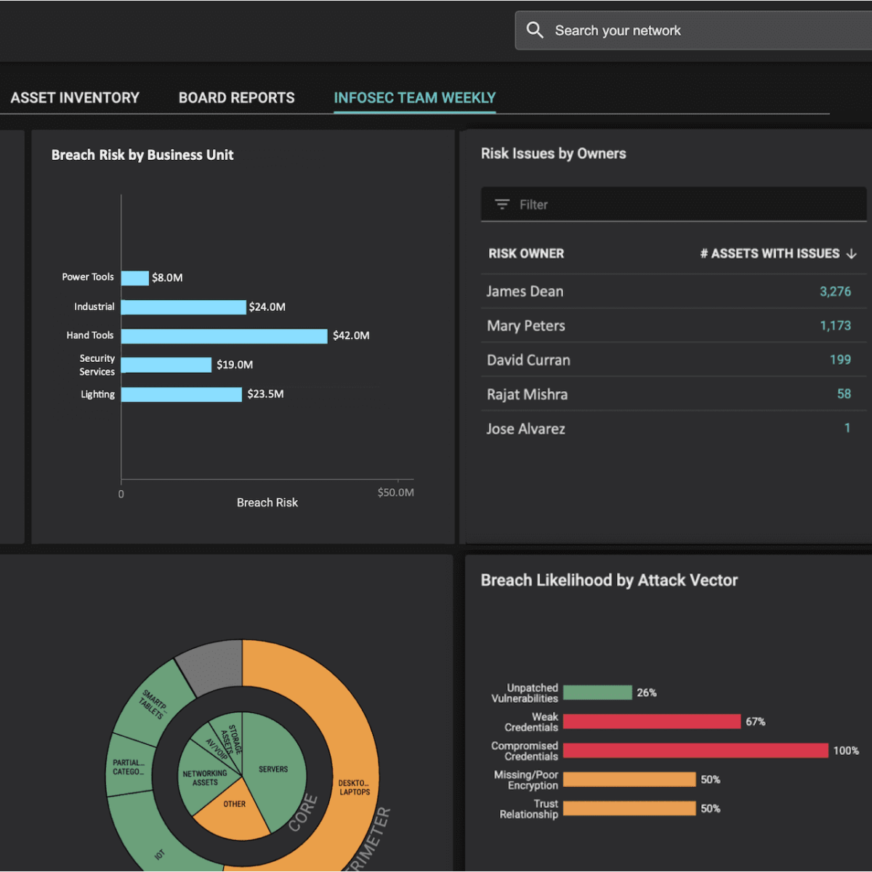This screenshot has width=872, height=872.
Task: Click the Search your network input field
Action: [x=690, y=30]
